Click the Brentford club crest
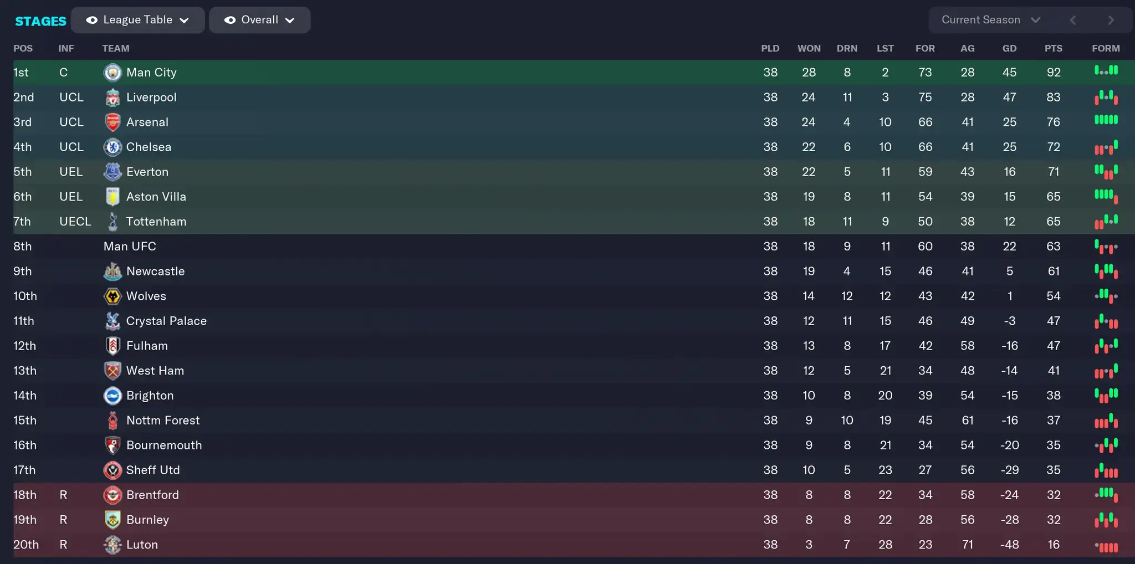Viewport: 1135px width, 564px height. coord(113,495)
